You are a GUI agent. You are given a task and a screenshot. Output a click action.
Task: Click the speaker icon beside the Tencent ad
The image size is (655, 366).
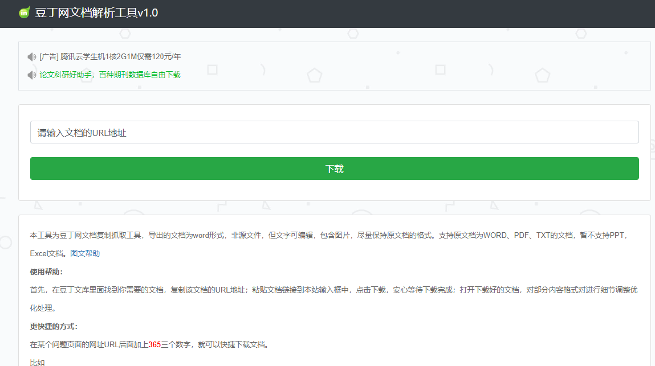32,56
